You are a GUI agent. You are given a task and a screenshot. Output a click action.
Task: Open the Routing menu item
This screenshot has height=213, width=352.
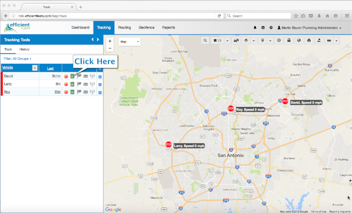coord(125,27)
